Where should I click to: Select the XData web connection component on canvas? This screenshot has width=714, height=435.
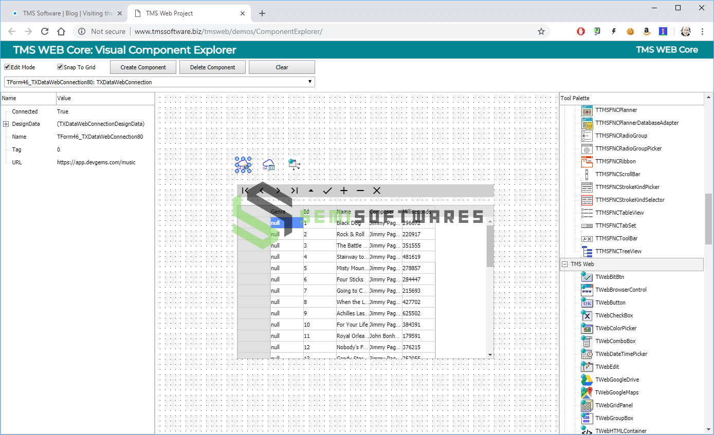point(243,165)
